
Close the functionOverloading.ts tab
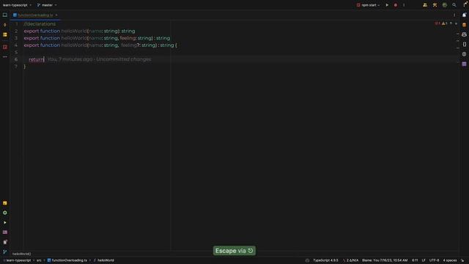(x=56, y=15)
